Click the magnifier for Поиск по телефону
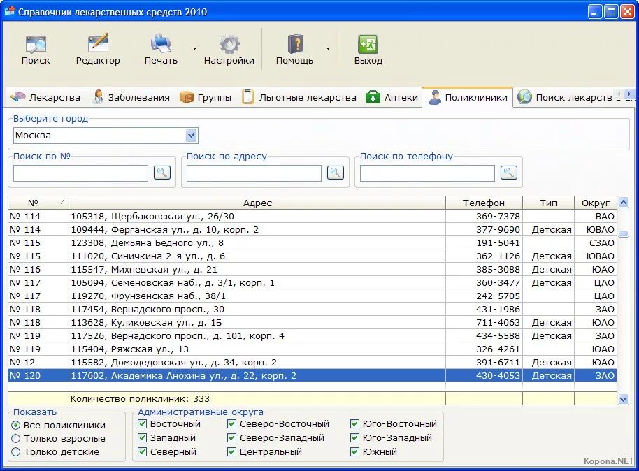 (x=509, y=173)
